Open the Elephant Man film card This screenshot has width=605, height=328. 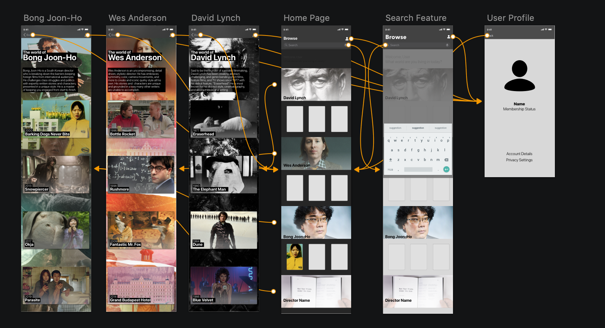coord(224,174)
